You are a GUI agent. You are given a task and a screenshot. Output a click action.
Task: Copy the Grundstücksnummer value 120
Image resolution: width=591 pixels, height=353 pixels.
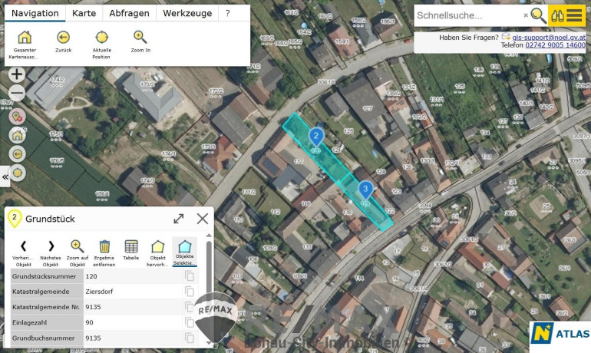[190, 276]
